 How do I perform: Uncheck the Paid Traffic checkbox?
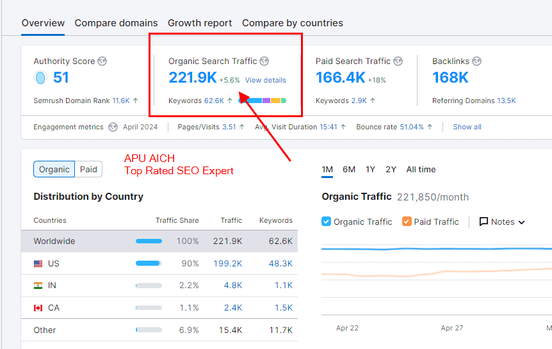[x=407, y=222]
